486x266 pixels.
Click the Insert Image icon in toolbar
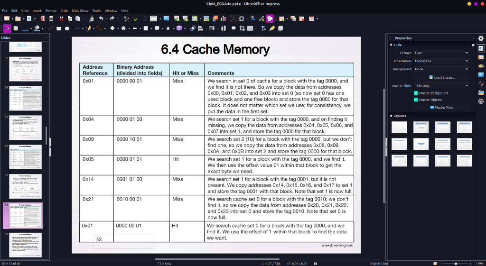click(206, 18)
